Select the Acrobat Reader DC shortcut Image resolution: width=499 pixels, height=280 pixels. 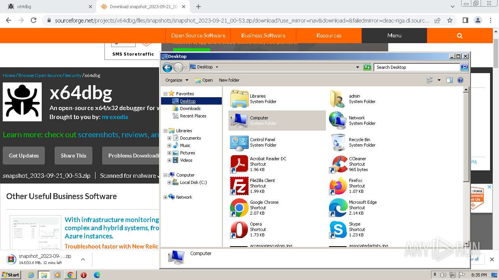click(x=239, y=164)
